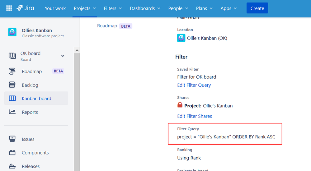Click the 'Filter for OK board' text
This screenshot has height=171, width=311.
(196, 77)
